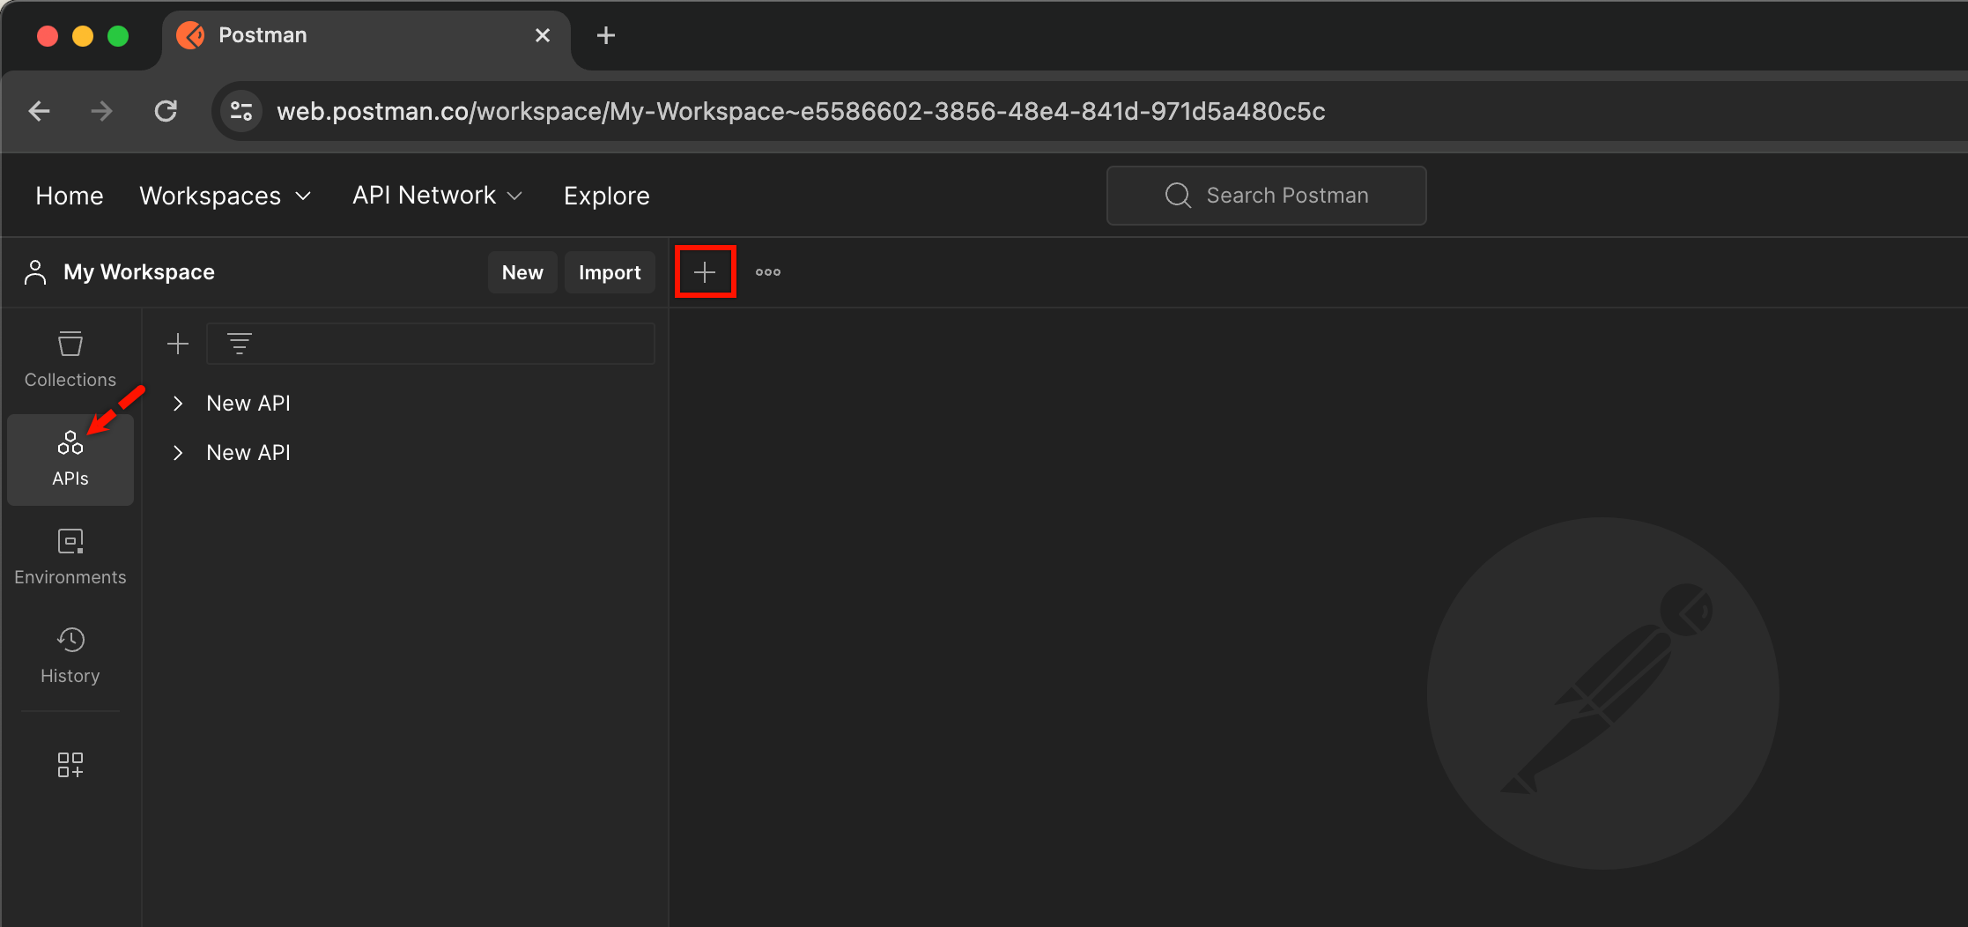Viewport: 1968px width, 927px height.
Task: Open a new request tab with plus
Action: pyautogui.click(x=705, y=272)
